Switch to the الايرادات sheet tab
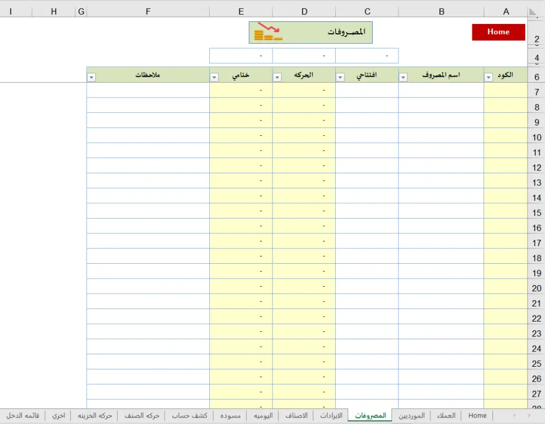Image resolution: width=545 pixels, height=424 pixels. (x=331, y=415)
